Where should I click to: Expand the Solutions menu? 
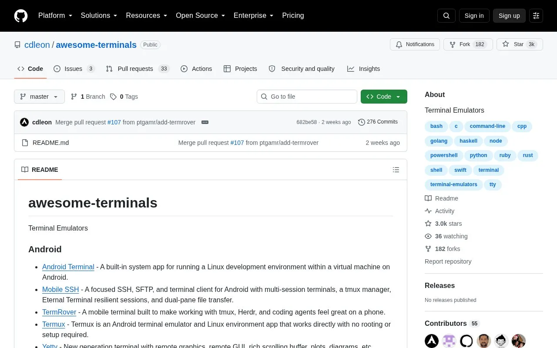(99, 16)
